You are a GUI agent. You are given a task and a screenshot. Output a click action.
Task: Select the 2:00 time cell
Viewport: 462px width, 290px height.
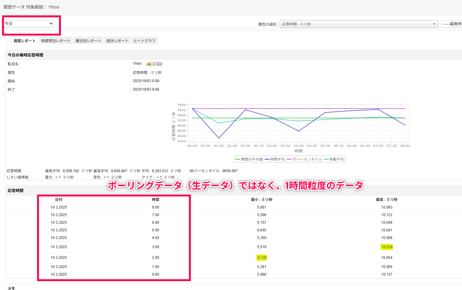click(x=156, y=258)
